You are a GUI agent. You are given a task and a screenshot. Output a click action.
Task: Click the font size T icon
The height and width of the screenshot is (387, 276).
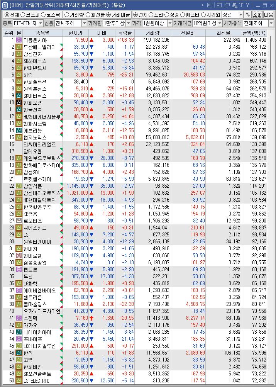[x=241, y=5]
